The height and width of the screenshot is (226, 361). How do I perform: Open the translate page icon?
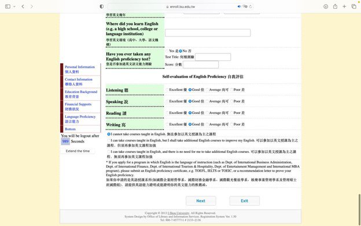[245, 6]
